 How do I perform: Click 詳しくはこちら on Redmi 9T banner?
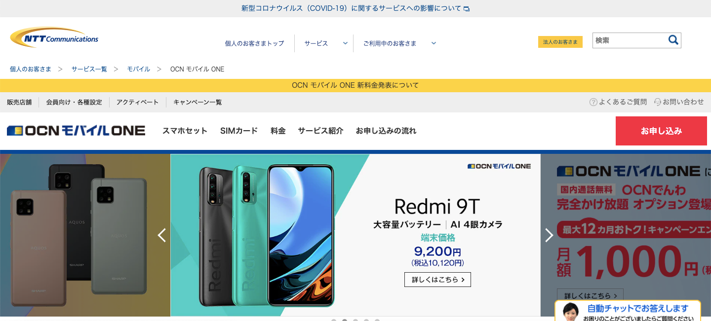[437, 280]
